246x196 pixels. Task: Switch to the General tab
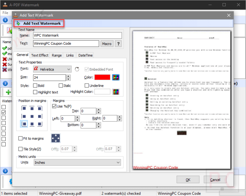(x=22, y=55)
